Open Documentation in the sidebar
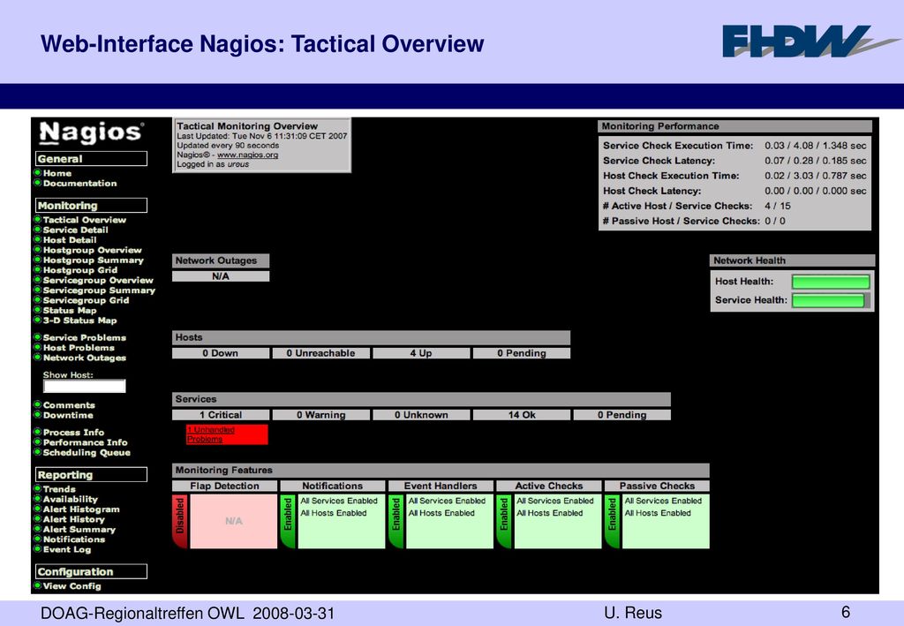This screenshot has height=626, width=904. tap(79, 184)
